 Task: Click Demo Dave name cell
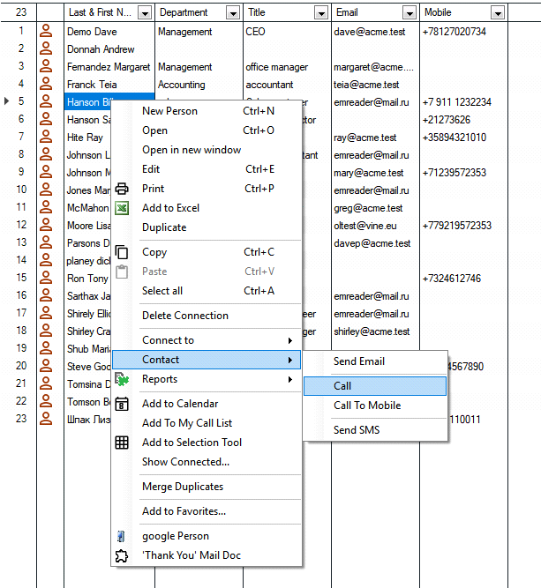point(109,32)
